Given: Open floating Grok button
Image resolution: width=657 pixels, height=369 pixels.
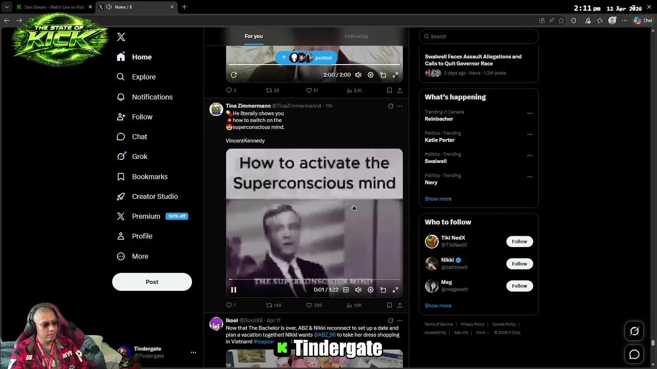Looking at the screenshot, I should pyautogui.click(x=634, y=332).
